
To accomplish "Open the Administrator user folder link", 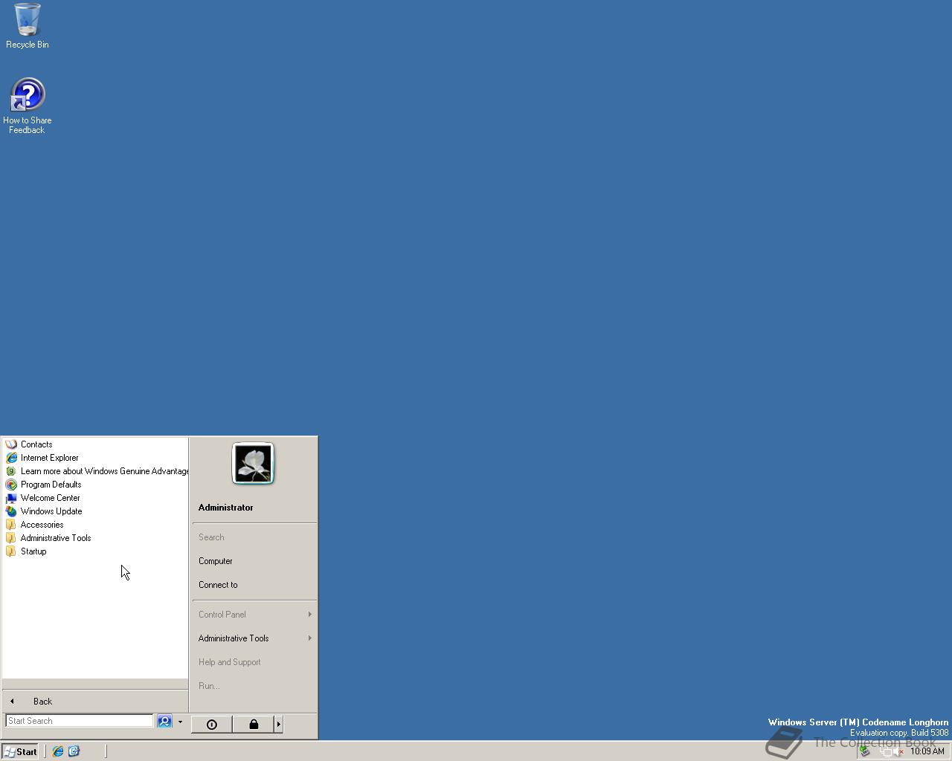I will (x=225, y=508).
